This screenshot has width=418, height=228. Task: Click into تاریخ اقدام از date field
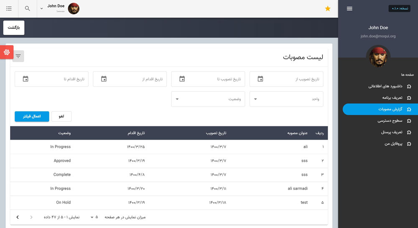(130, 79)
